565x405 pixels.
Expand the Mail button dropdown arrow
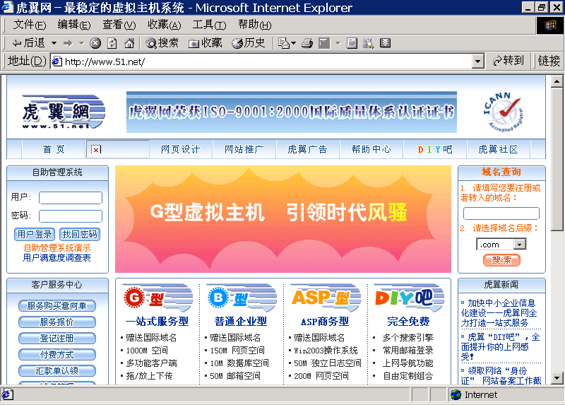[294, 44]
